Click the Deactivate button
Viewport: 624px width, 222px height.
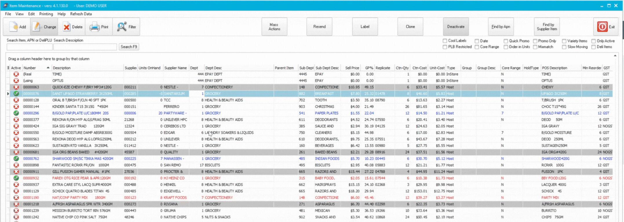[x=456, y=27]
